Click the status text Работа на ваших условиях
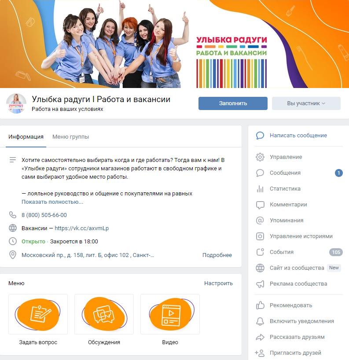Image resolution: width=349 pixels, height=360 pixels. tap(67, 109)
